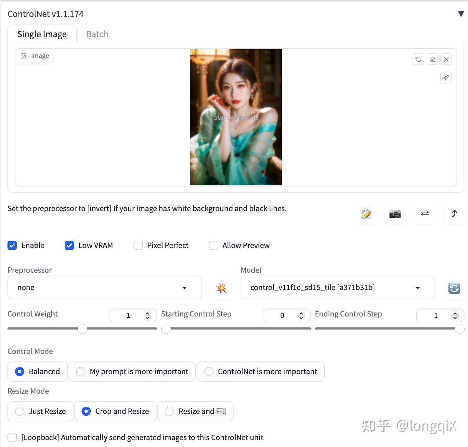
Task: Open the ControlNet model dropdown
Action: pyautogui.click(x=337, y=287)
